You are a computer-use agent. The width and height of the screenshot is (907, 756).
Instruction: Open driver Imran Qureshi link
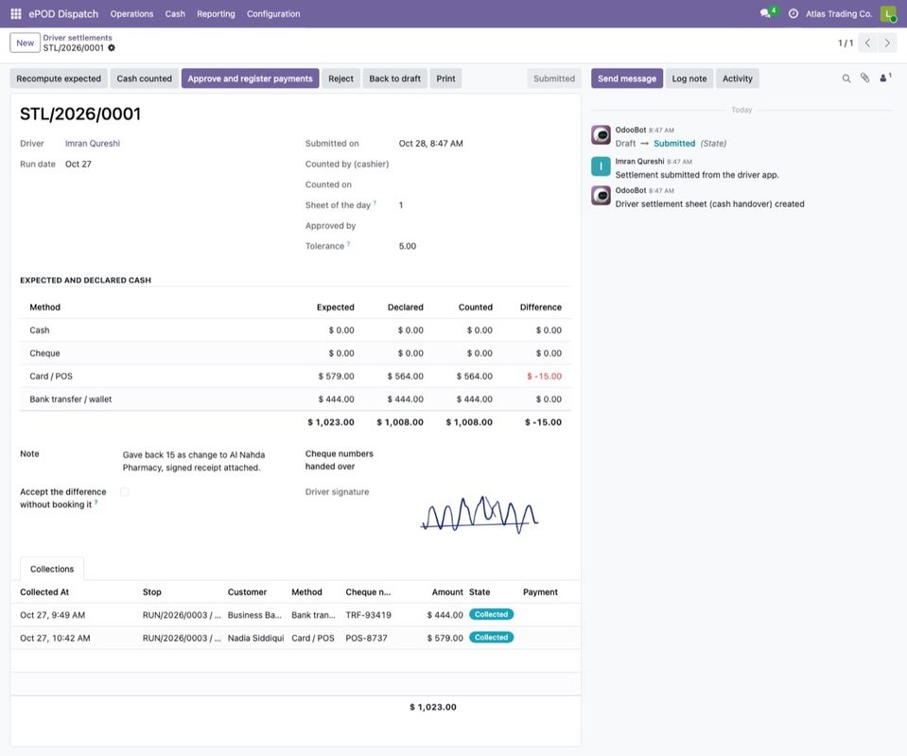tap(93, 144)
